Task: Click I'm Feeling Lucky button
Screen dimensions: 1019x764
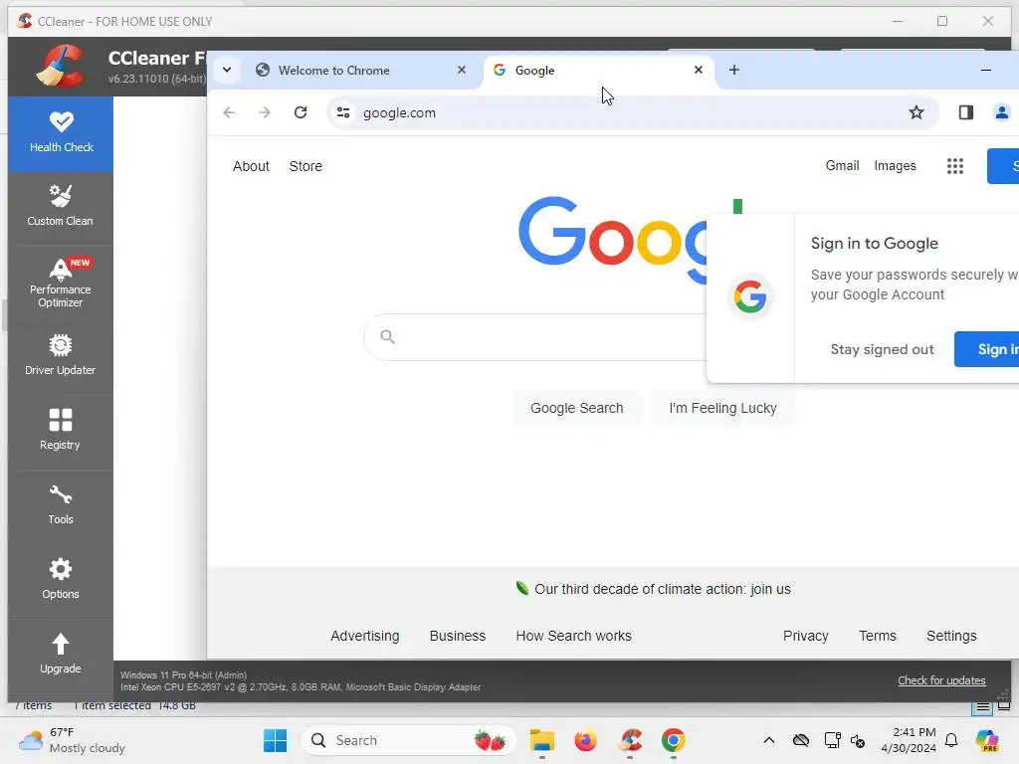Action: (x=722, y=408)
